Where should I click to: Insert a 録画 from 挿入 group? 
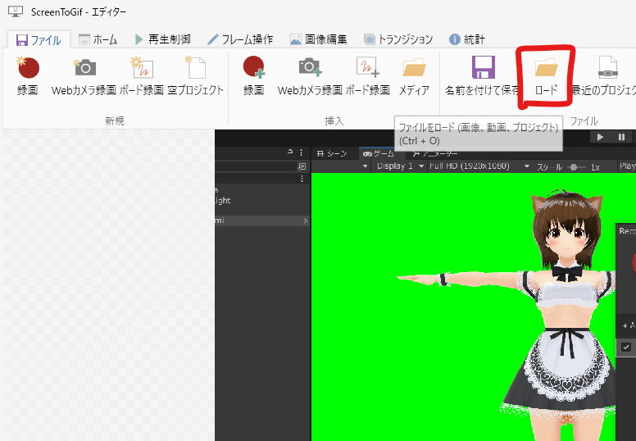[x=254, y=76]
